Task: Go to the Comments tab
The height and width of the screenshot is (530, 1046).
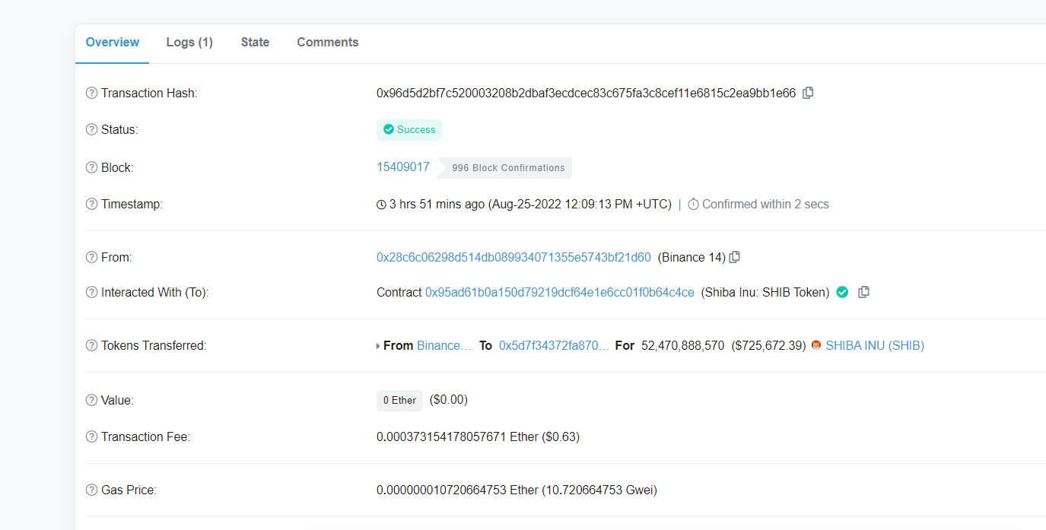Action: tap(328, 43)
